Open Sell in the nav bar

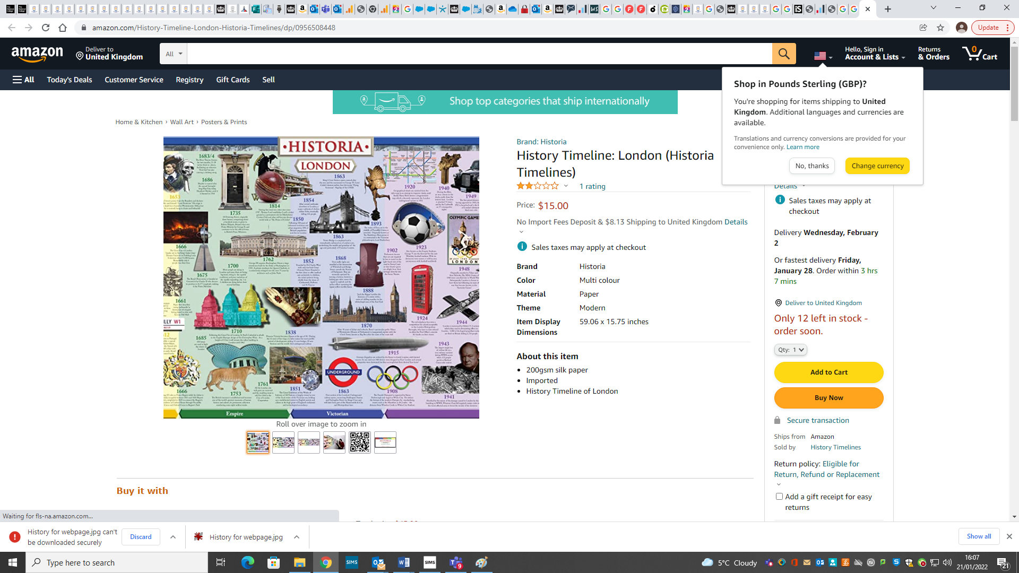[x=269, y=80]
